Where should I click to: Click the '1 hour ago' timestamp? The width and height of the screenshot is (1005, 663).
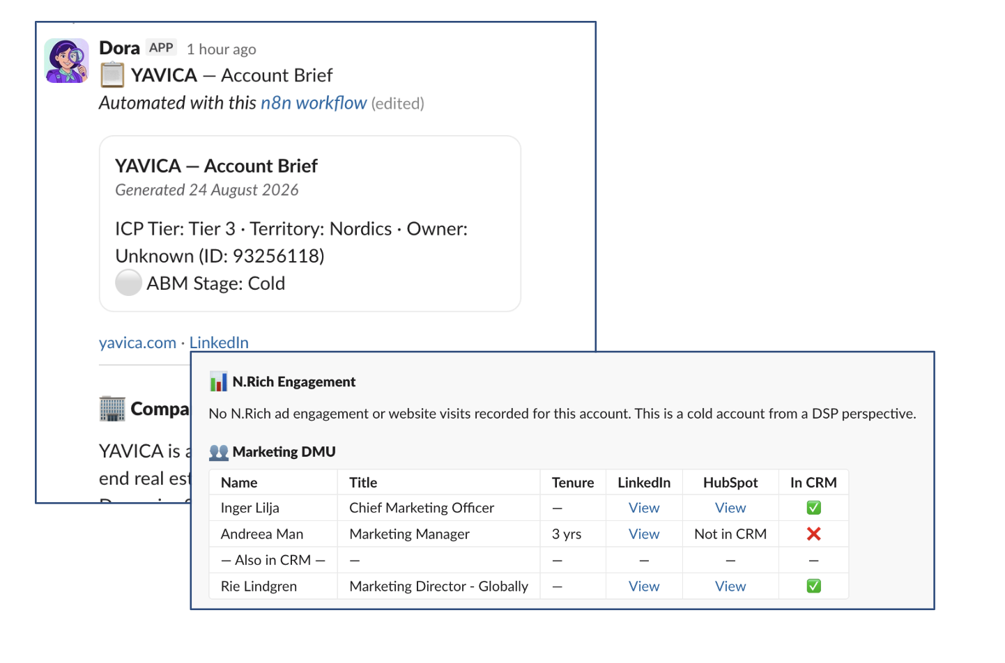pos(222,49)
